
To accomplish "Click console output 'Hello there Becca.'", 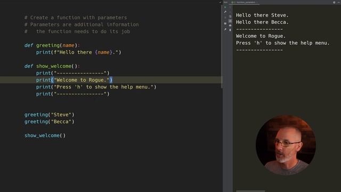I will click(262, 22).
